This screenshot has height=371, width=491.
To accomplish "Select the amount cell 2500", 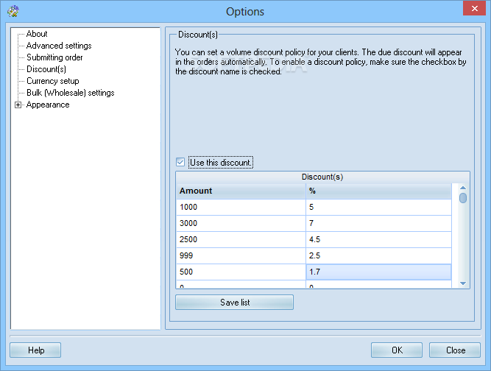I will 241,240.
